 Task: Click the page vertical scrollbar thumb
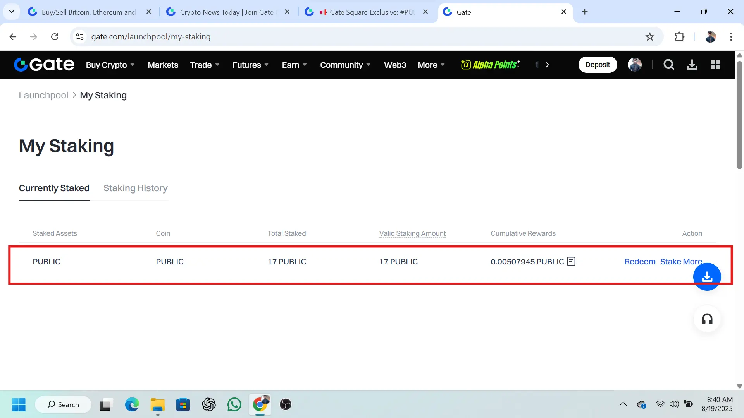point(739,115)
